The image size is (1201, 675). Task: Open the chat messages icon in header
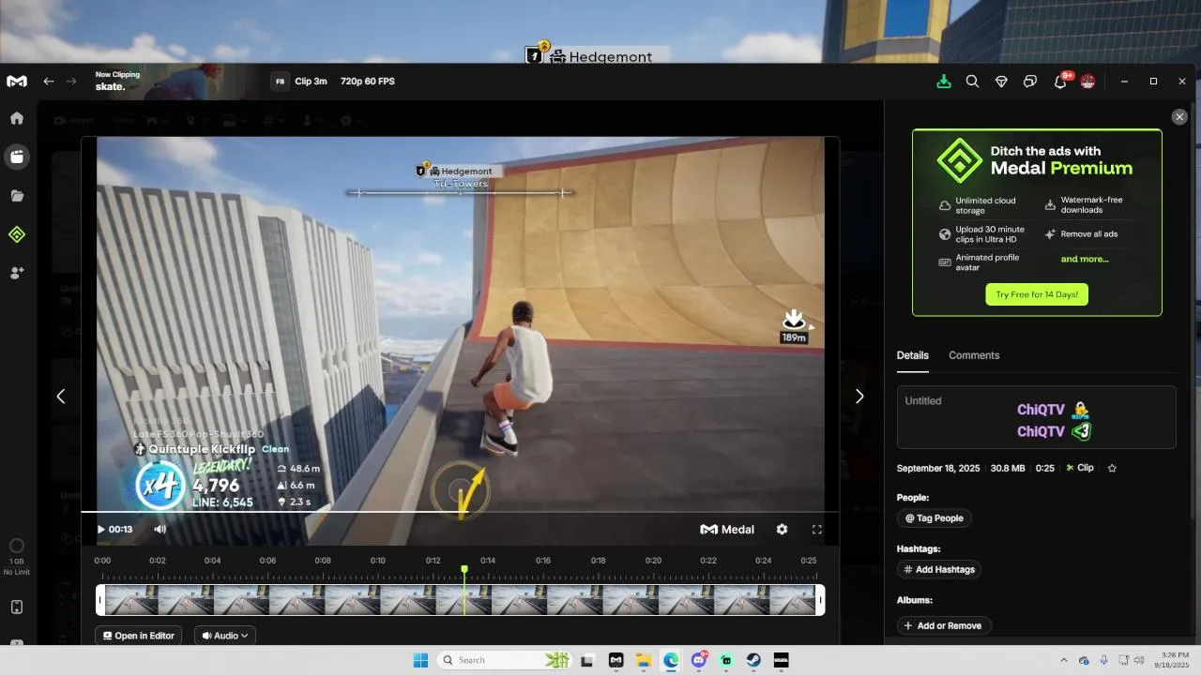tap(1030, 82)
